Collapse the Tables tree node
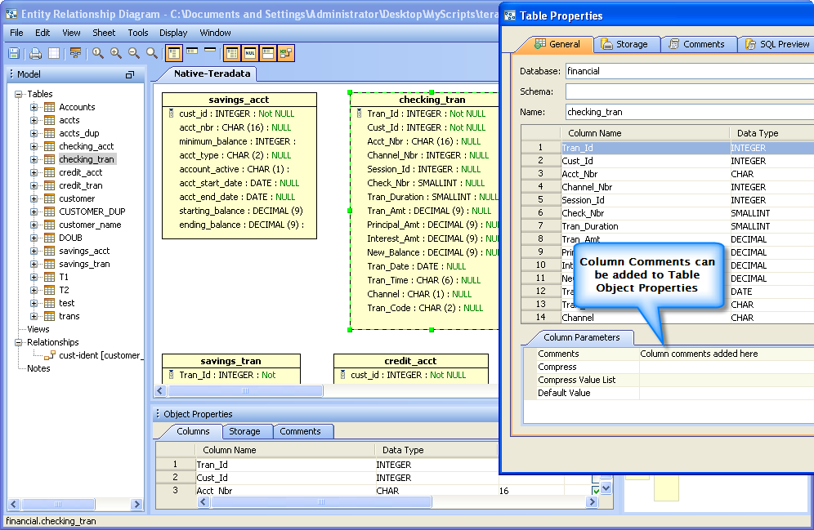The height and width of the screenshot is (530, 814). pos(19,94)
